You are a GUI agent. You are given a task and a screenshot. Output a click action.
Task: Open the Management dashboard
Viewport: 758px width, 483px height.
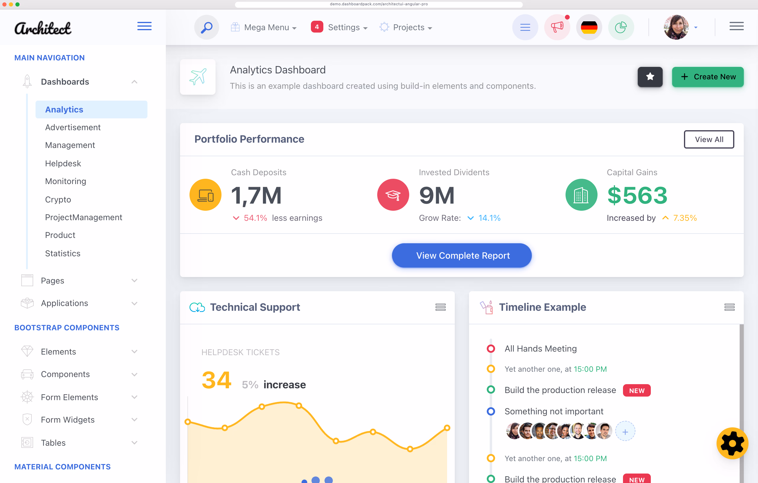click(x=70, y=145)
